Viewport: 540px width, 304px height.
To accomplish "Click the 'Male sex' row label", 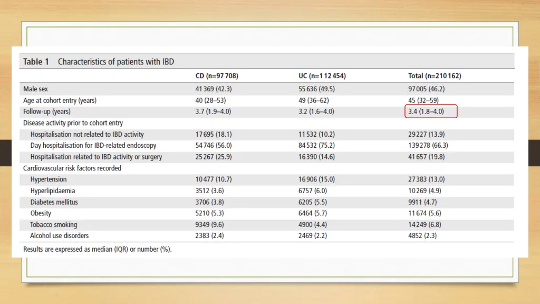I will pos(35,89).
